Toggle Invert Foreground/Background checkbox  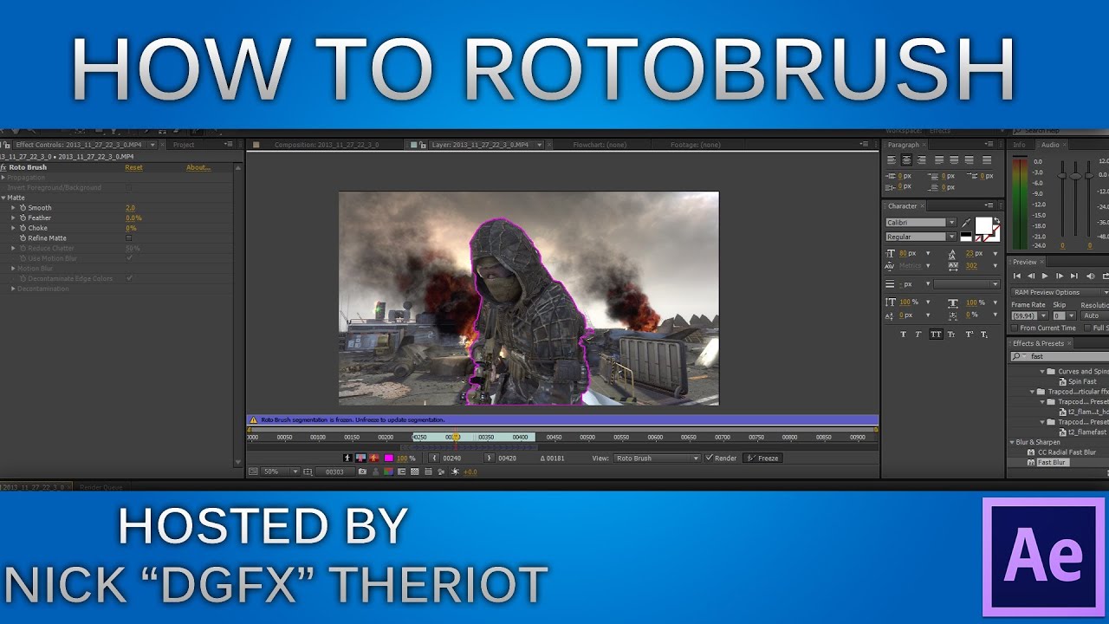(129, 187)
